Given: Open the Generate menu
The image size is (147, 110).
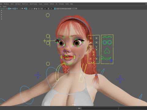Looking at the screenshot, I should click(61, 4).
